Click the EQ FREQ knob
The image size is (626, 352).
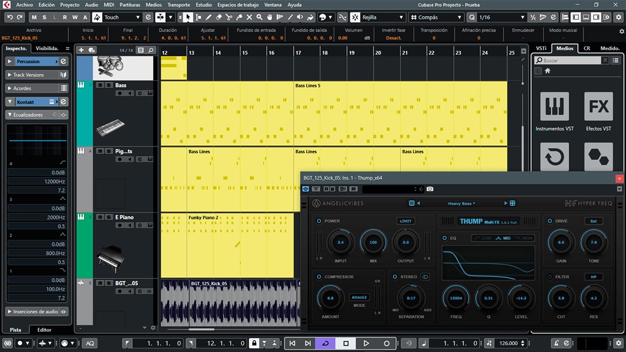click(x=456, y=298)
